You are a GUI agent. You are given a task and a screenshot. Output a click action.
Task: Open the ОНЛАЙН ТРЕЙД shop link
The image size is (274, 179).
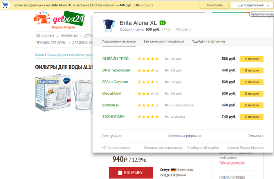pyautogui.click(x=117, y=58)
